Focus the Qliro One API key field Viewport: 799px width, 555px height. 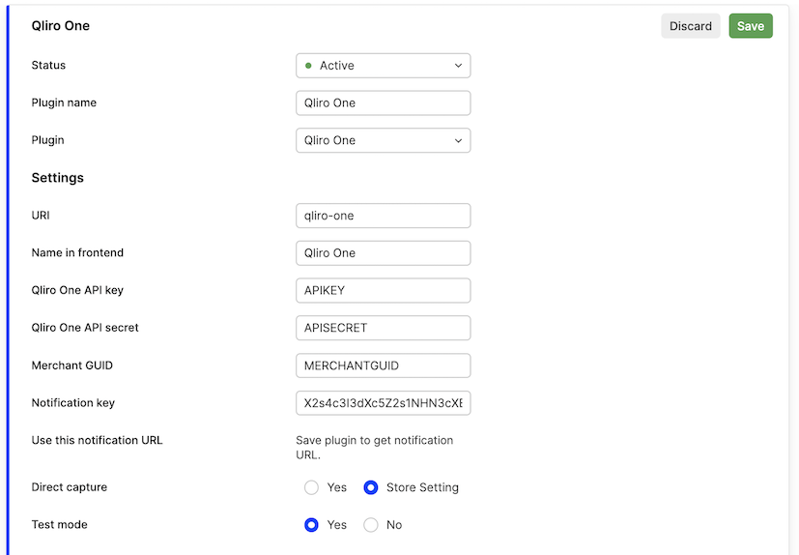click(x=383, y=290)
